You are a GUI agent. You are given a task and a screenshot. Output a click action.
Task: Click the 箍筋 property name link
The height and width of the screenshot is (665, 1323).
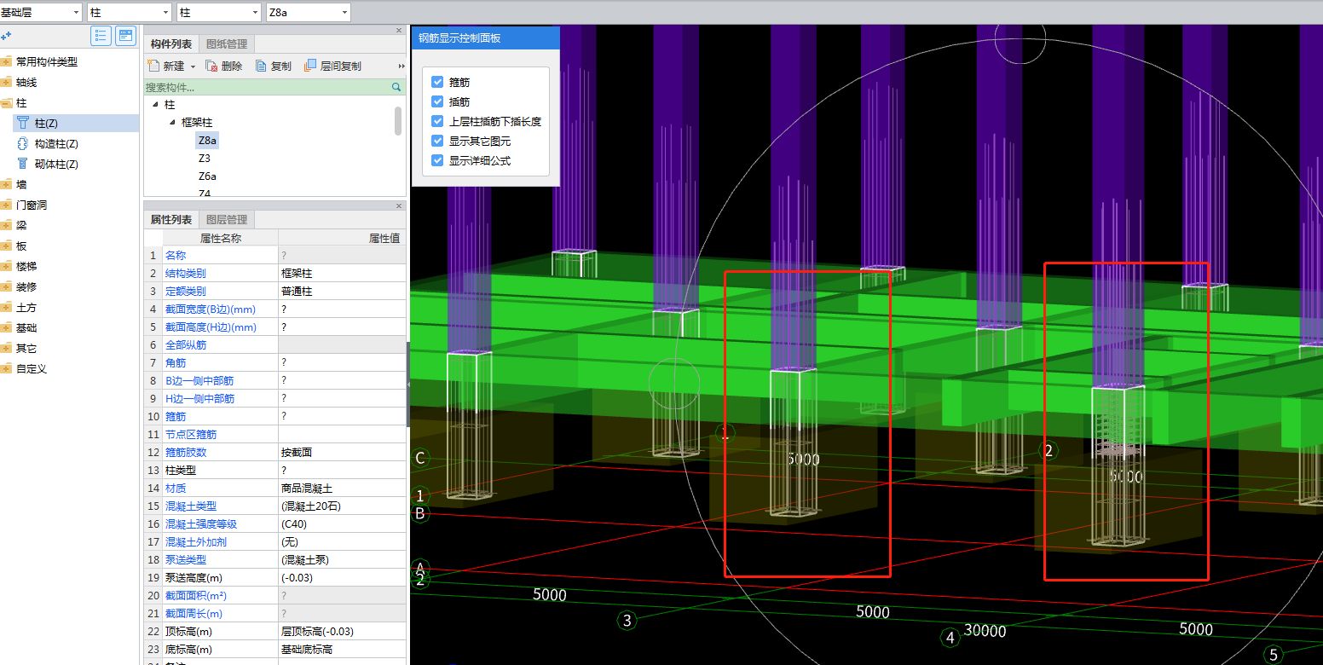point(175,416)
